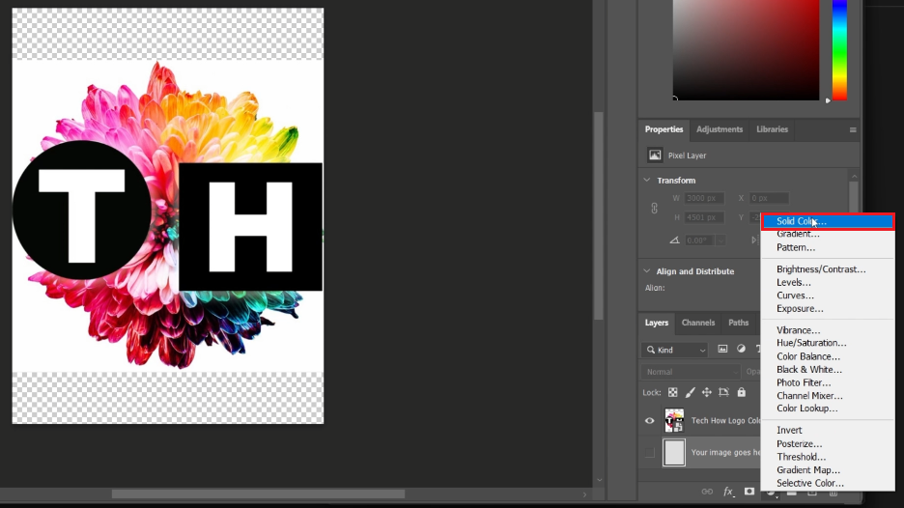Lock transparent pixels icon
Viewport: 904px width, 508px height.
click(x=673, y=393)
